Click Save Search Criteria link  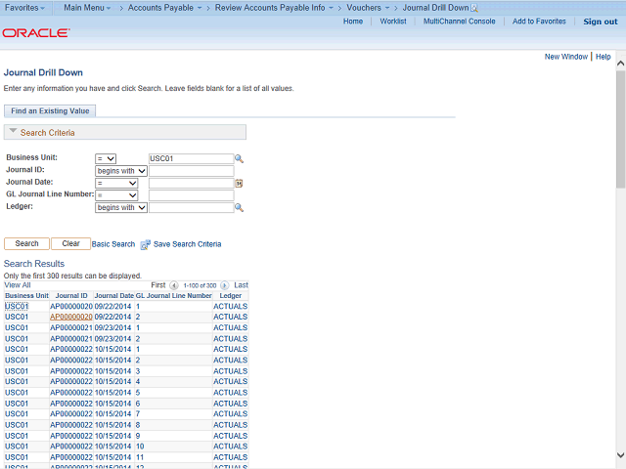pos(187,244)
